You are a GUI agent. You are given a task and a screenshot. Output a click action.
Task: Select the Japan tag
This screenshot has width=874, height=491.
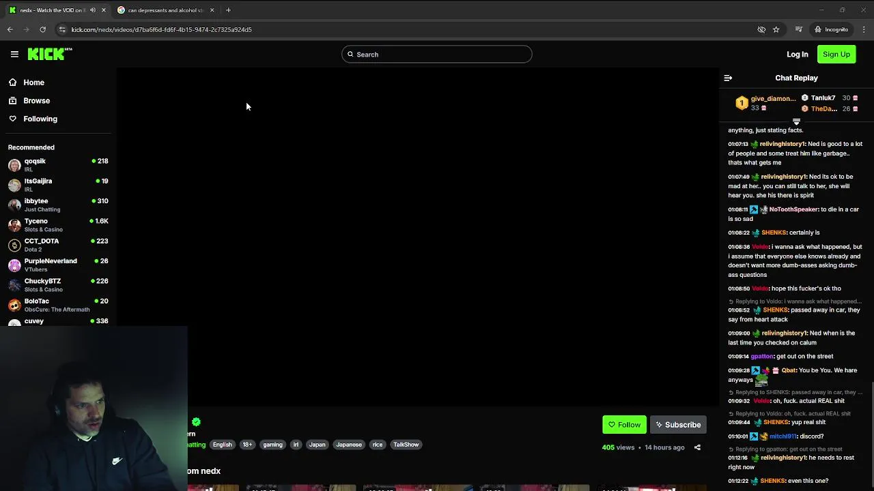pyautogui.click(x=318, y=445)
